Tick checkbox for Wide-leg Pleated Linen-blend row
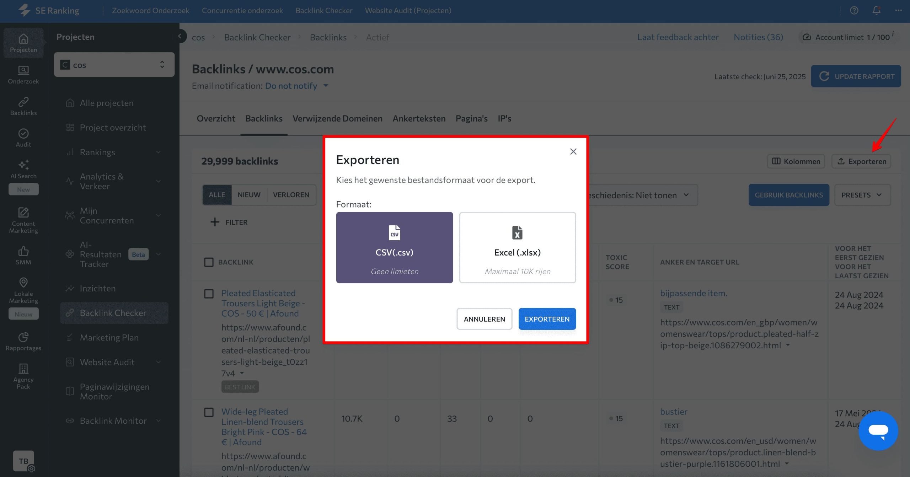Screen dimensions: 910x477 coord(209,412)
